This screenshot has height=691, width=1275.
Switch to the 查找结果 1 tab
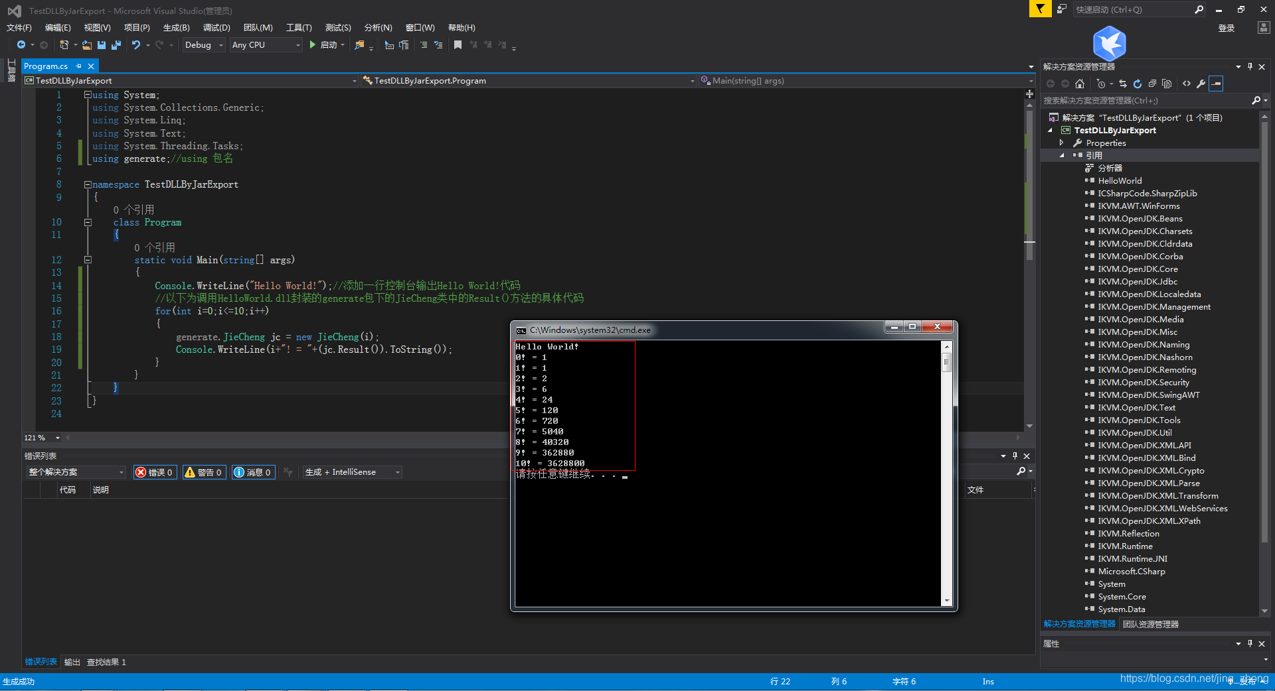(106, 662)
